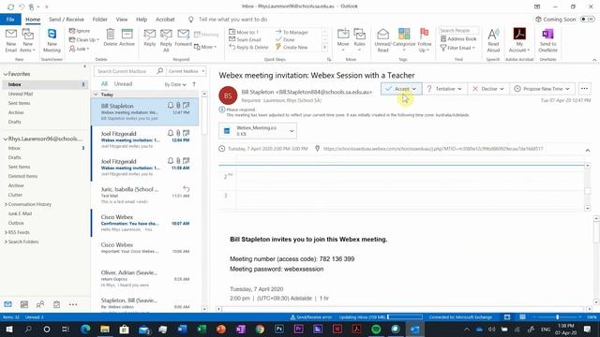600x337 pixels.
Task: Start a New Meeting with TeamViewer
Action: [52, 40]
